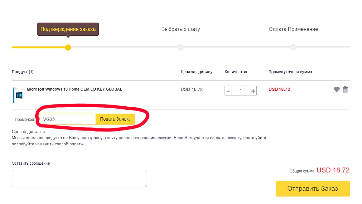This screenshot has height=204, width=362.
Task: Click the yellow order confirmation step dot
Action: [x=68, y=47]
